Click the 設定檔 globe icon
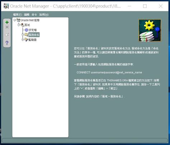The width and height of the screenshot is (170, 145). 27,30
